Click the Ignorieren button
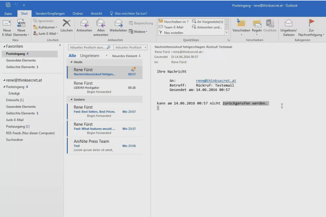The height and width of the screenshot is (217, 326). point(43,21)
